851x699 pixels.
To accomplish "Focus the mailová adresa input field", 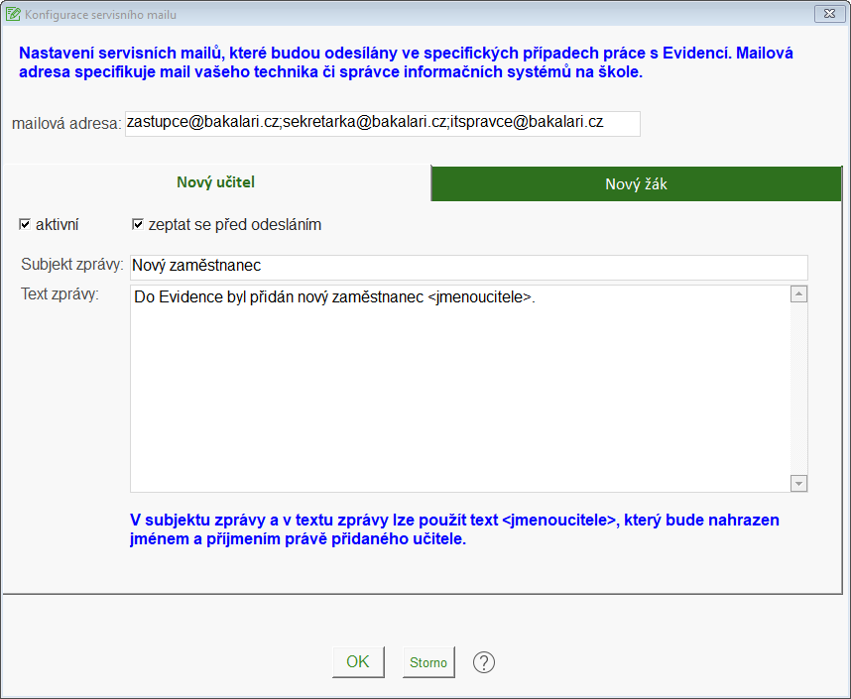I will point(382,123).
